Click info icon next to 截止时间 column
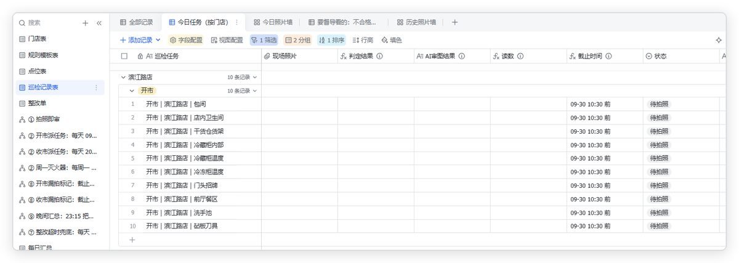Image resolution: width=739 pixels, height=263 pixels. pos(608,56)
